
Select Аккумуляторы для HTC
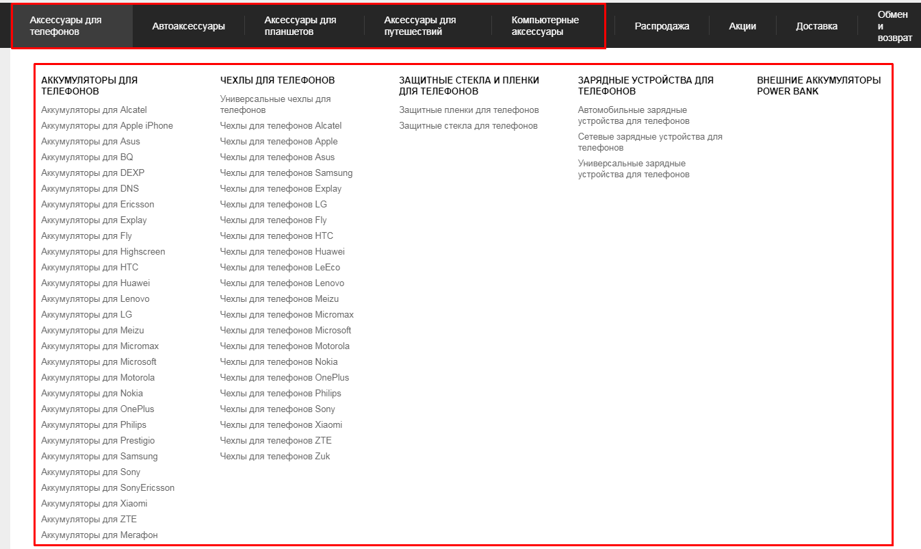90,267
